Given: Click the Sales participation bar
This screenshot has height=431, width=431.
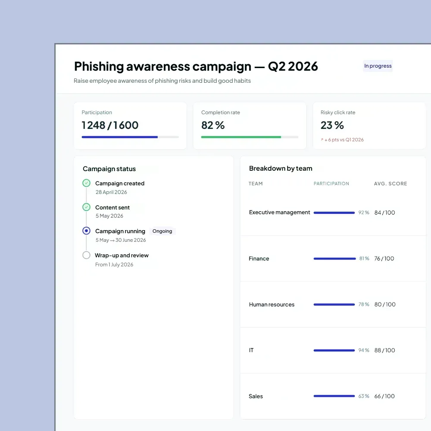Looking at the screenshot, I should click(x=334, y=396).
